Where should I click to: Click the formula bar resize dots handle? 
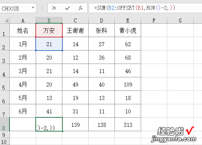[x=42, y=8]
